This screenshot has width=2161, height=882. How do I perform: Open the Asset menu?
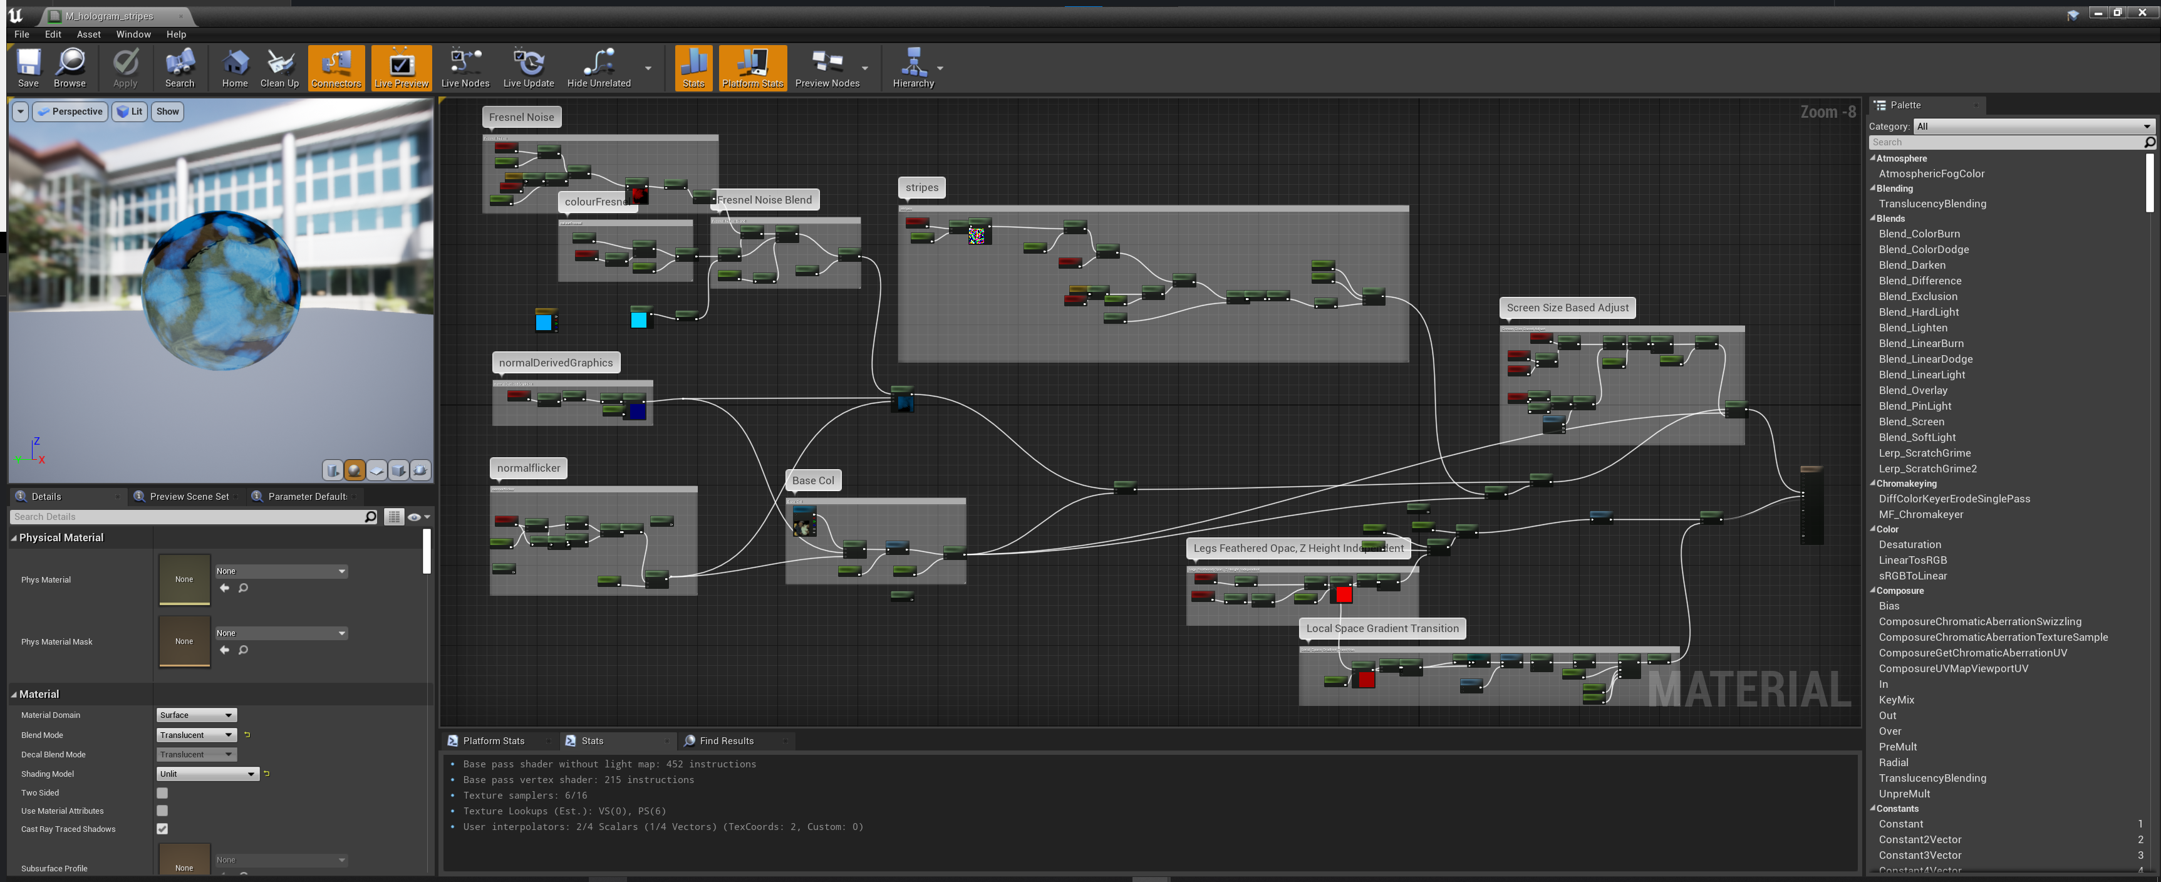coord(88,34)
